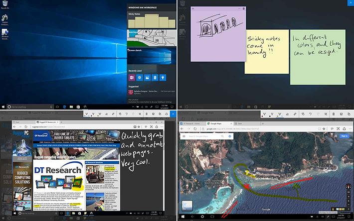Screen dimensions: 354x221
Task: Open the Tips lightbulb app in Recently used
Action: pos(163,78)
